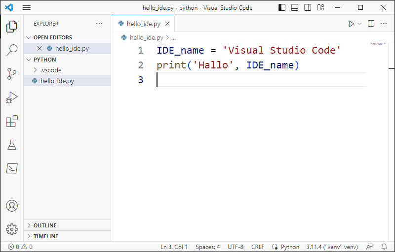The image size is (395, 252).
Task: Select the Python language mode
Action: tap(290, 247)
